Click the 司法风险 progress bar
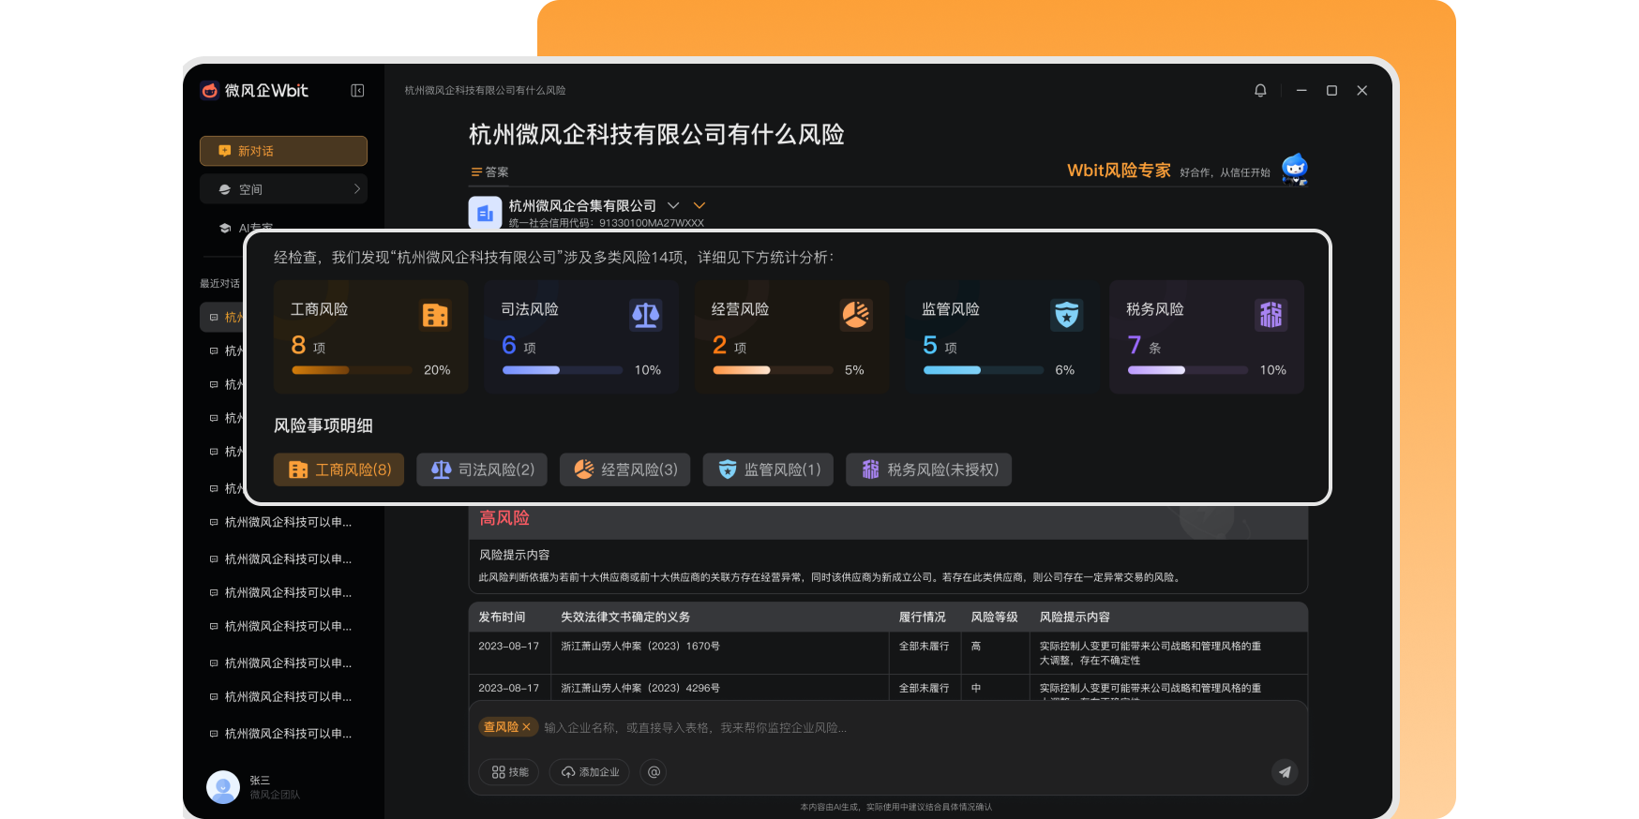Viewport: 1639px width, 819px height. [x=563, y=370]
